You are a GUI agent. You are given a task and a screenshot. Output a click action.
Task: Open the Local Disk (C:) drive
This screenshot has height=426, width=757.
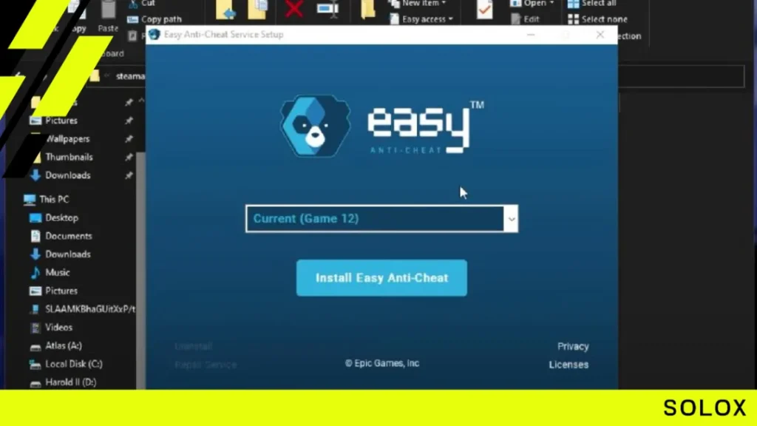(x=66, y=364)
